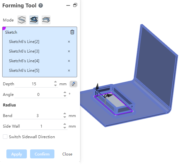Select the third louver forming mode icon
Screen dimensions: 184x168
[x=46, y=20]
